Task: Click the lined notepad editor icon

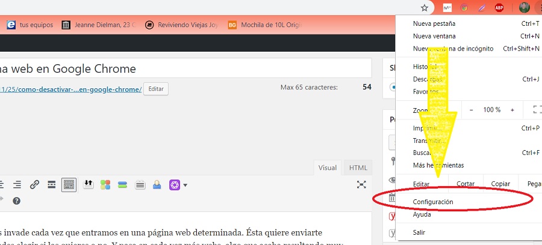Action: point(140,185)
